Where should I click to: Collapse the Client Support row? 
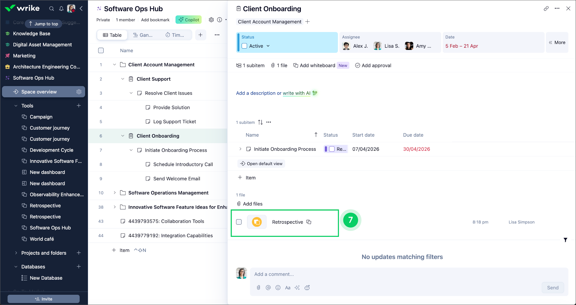point(123,79)
